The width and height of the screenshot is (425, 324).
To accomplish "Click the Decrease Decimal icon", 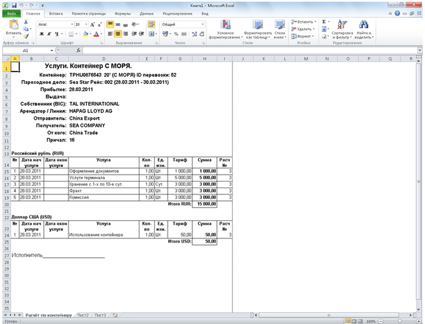I will tap(202, 34).
